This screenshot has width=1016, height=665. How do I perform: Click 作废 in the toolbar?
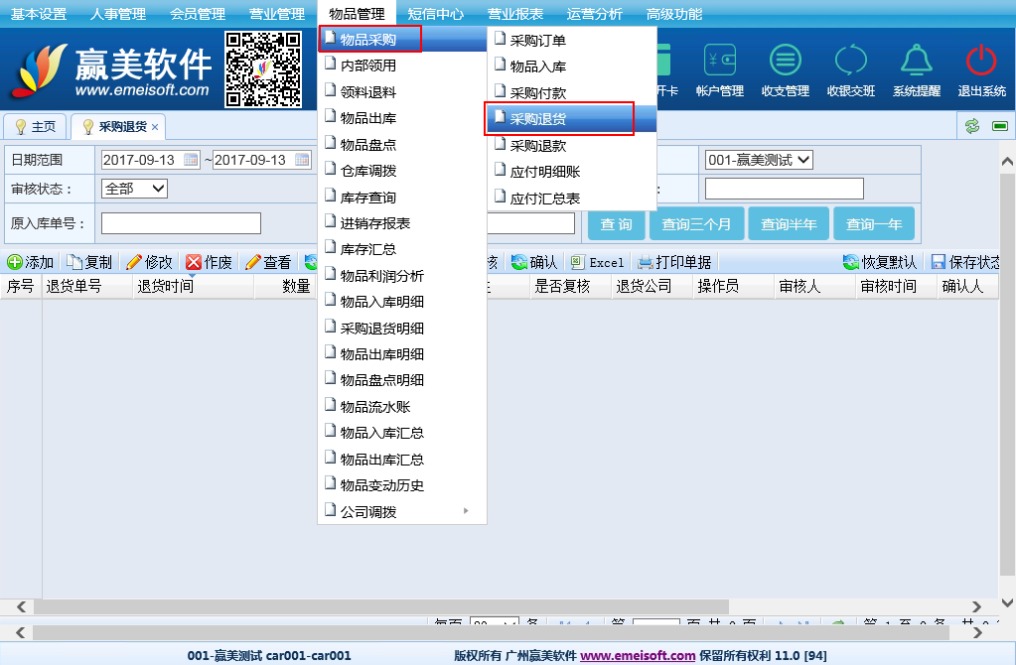(209, 262)
